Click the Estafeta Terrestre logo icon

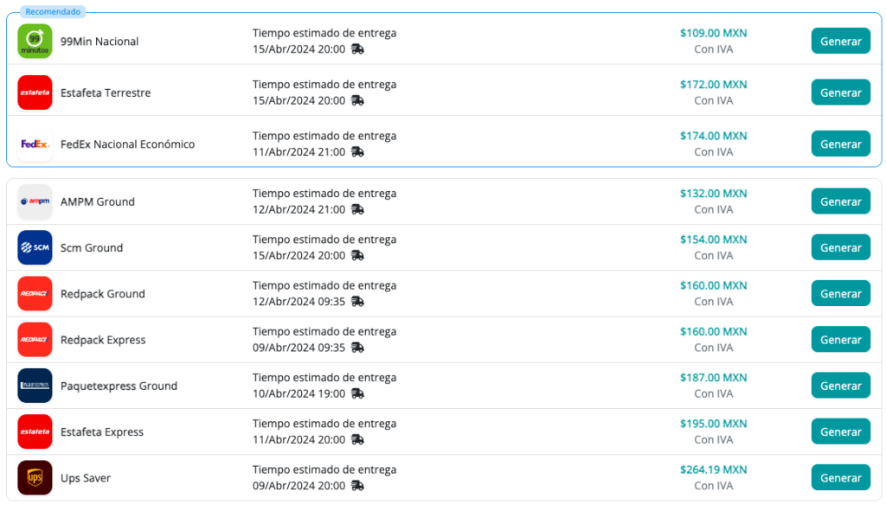[x=35, y=93]
